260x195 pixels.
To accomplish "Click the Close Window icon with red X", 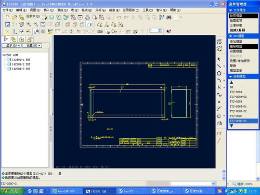I will [80, 17].
